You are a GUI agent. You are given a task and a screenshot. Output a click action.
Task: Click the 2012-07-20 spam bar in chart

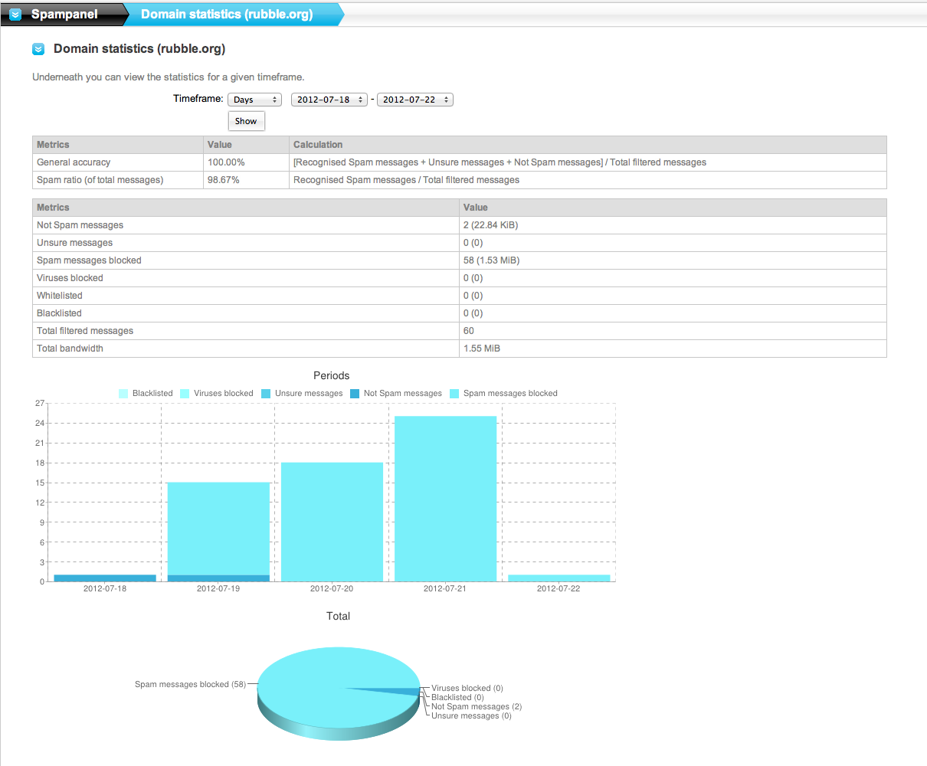[x=332, y=522]
